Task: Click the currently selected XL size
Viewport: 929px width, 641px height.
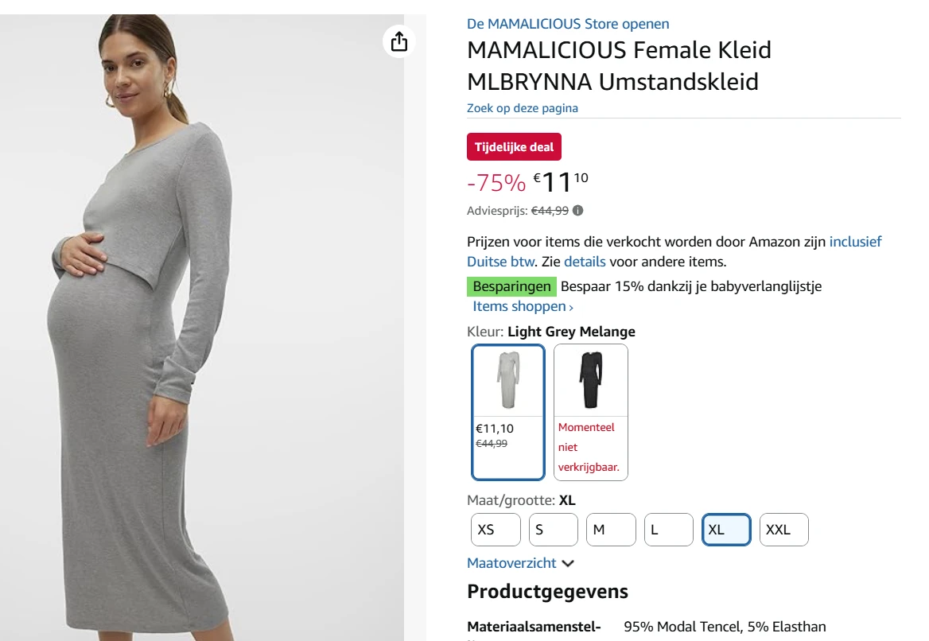Action: pyautogui.click(x=725, y=529)
